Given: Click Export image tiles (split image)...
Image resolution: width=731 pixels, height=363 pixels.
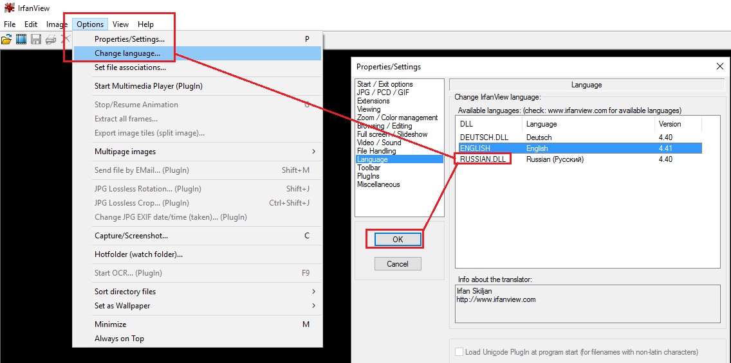Looking at the screenshot, I should click(197, 133).
